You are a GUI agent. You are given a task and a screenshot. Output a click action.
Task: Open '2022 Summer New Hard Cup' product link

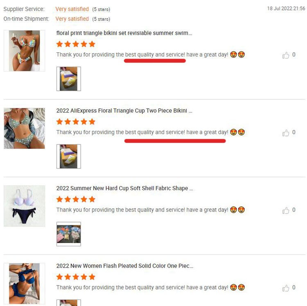pos(124,188)
